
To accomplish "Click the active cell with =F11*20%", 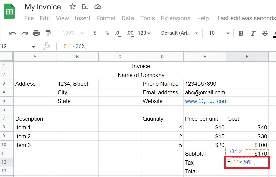I will [247, 163].
